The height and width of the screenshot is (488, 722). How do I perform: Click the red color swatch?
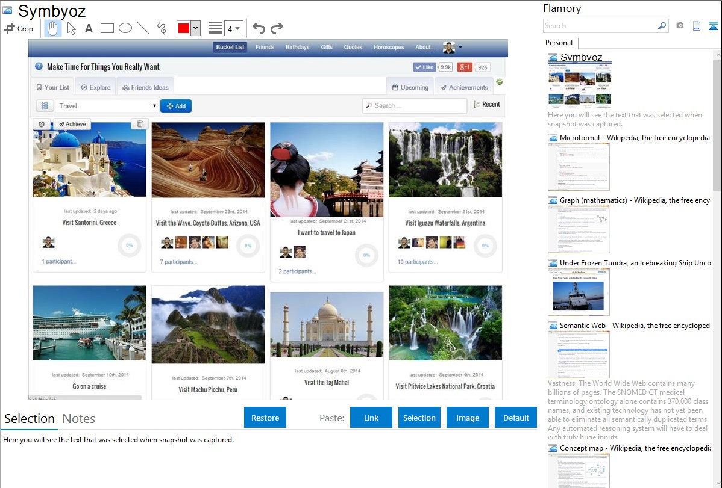[x=184, y=28]
